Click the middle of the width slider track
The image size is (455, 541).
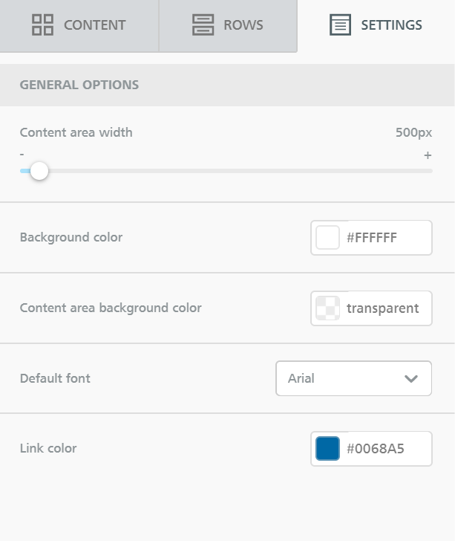click(x=226, y=171)
